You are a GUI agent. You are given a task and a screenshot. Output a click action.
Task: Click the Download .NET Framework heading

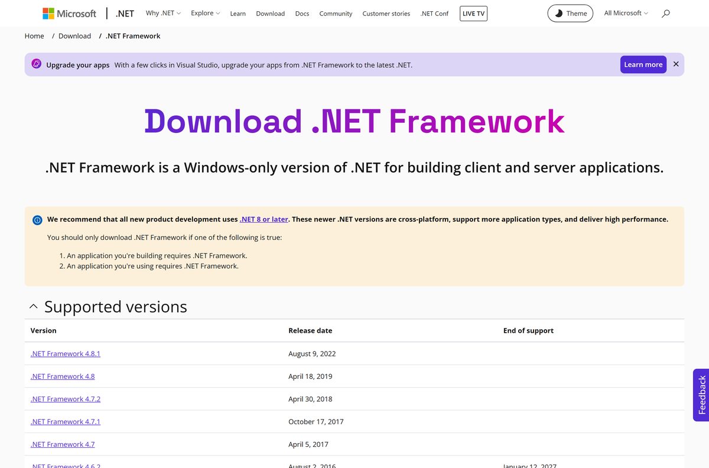pos(354,121)
